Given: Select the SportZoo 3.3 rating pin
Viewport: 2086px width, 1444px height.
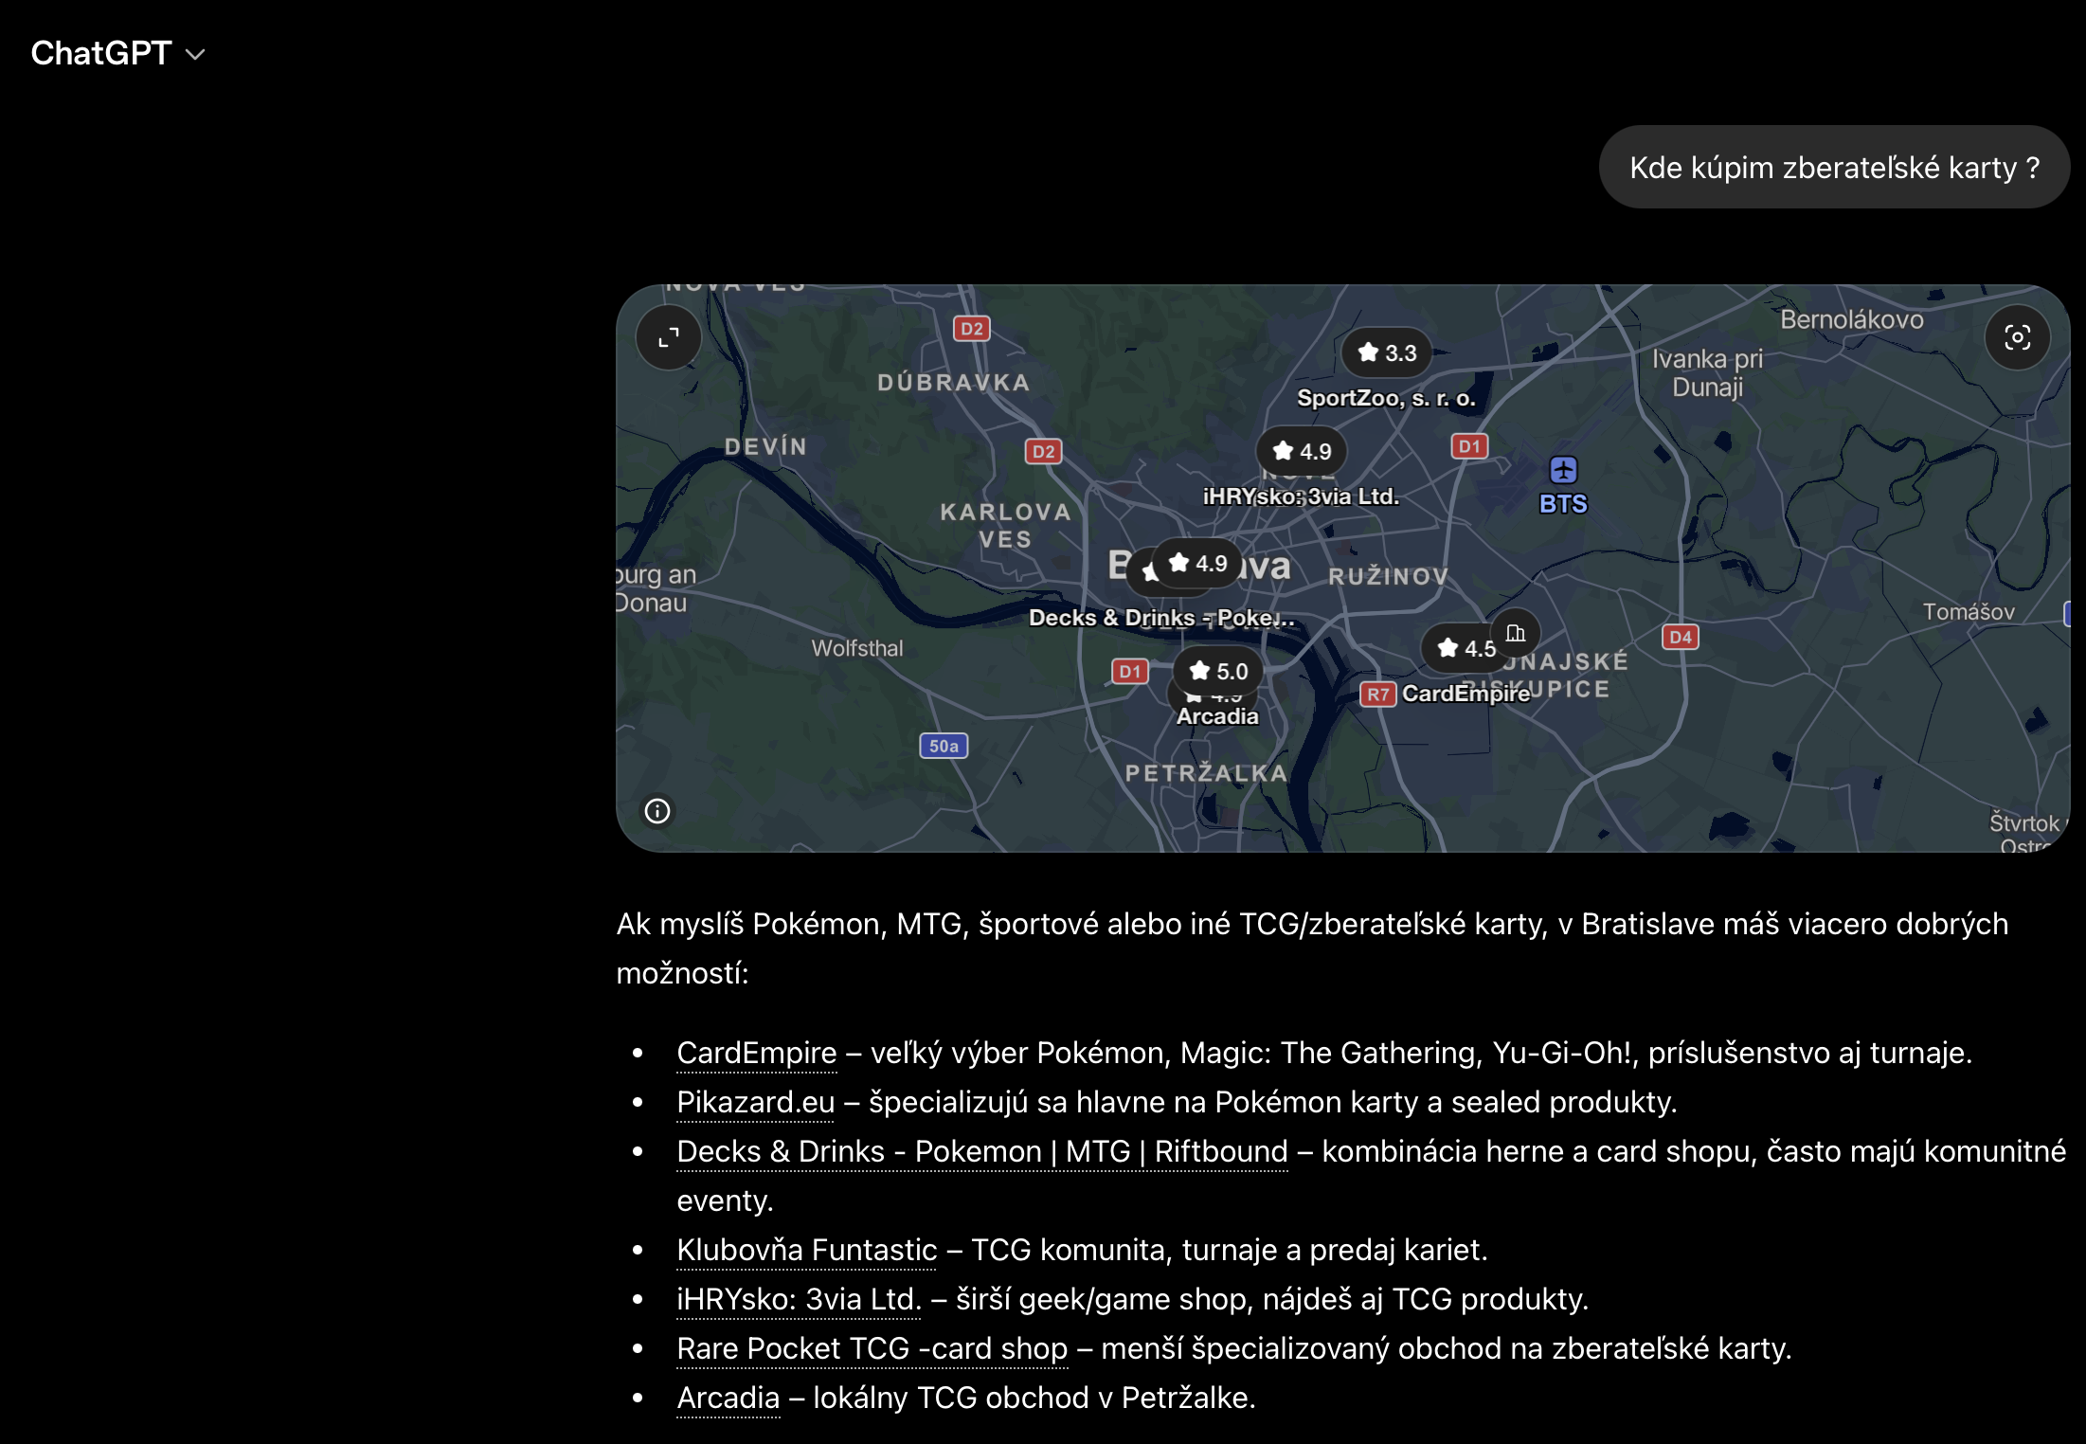Looking at the screenshot, I should coord(1387,353).
